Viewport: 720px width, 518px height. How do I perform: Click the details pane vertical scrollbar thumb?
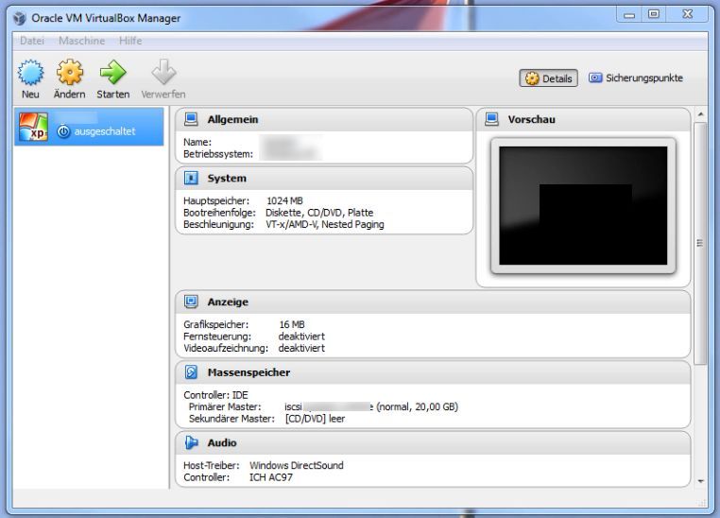coord(701,243)
